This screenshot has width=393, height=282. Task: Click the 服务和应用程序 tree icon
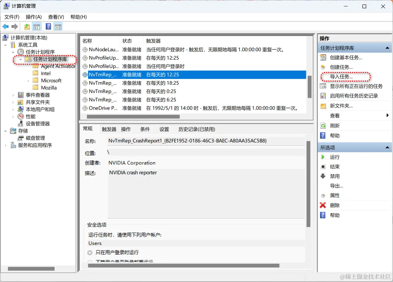[x=13, y=145]
